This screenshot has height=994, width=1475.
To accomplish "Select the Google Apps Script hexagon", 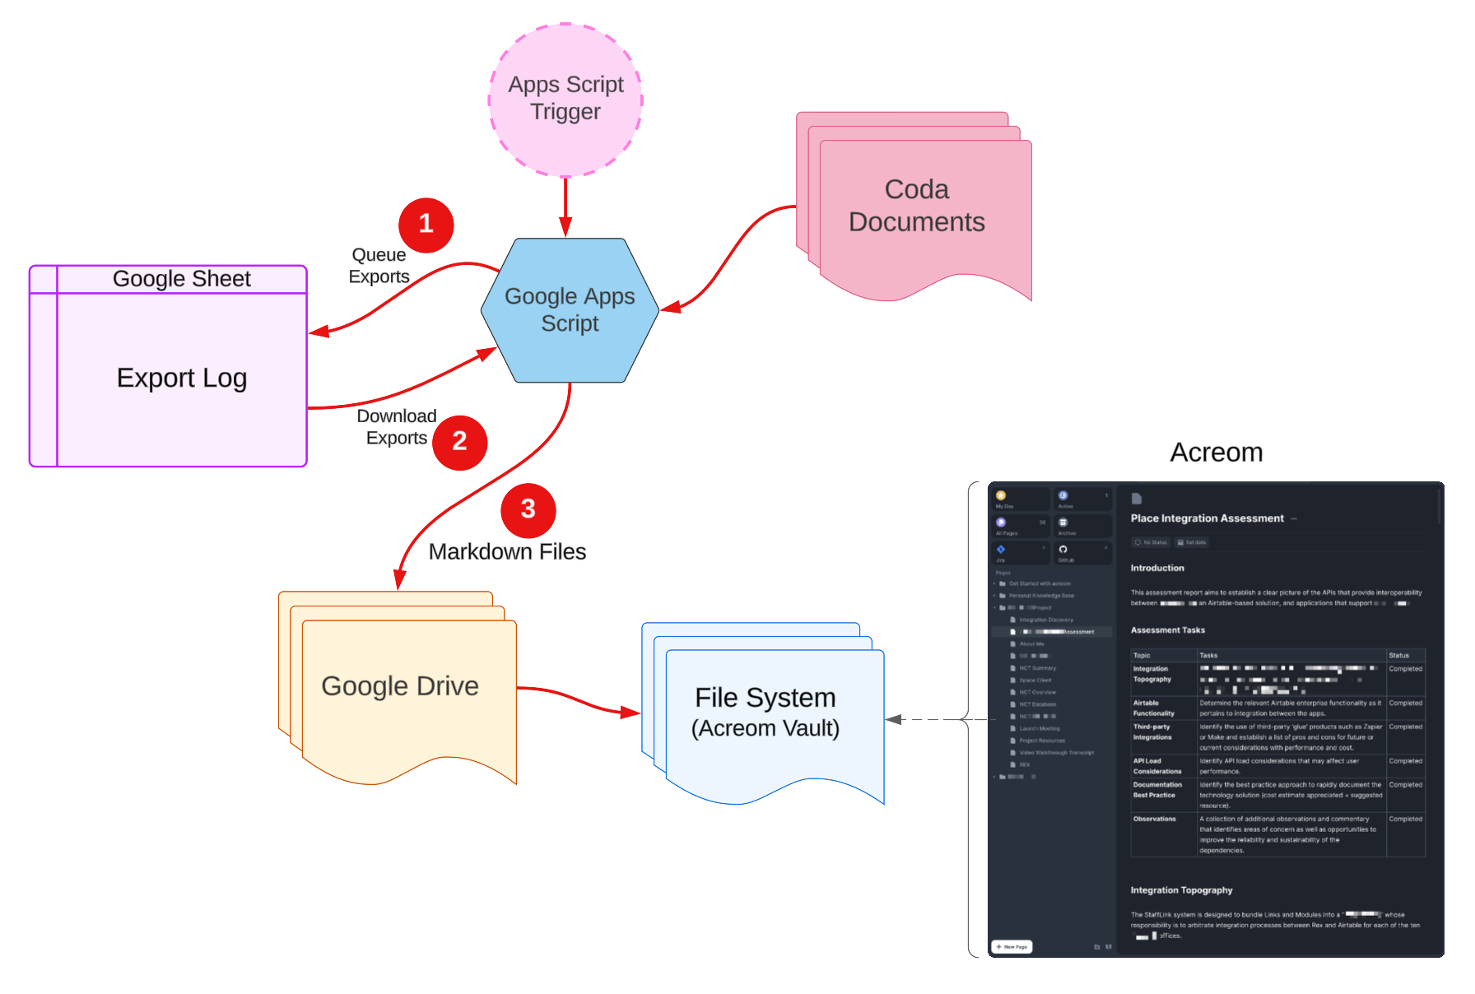I will point(570,310).
